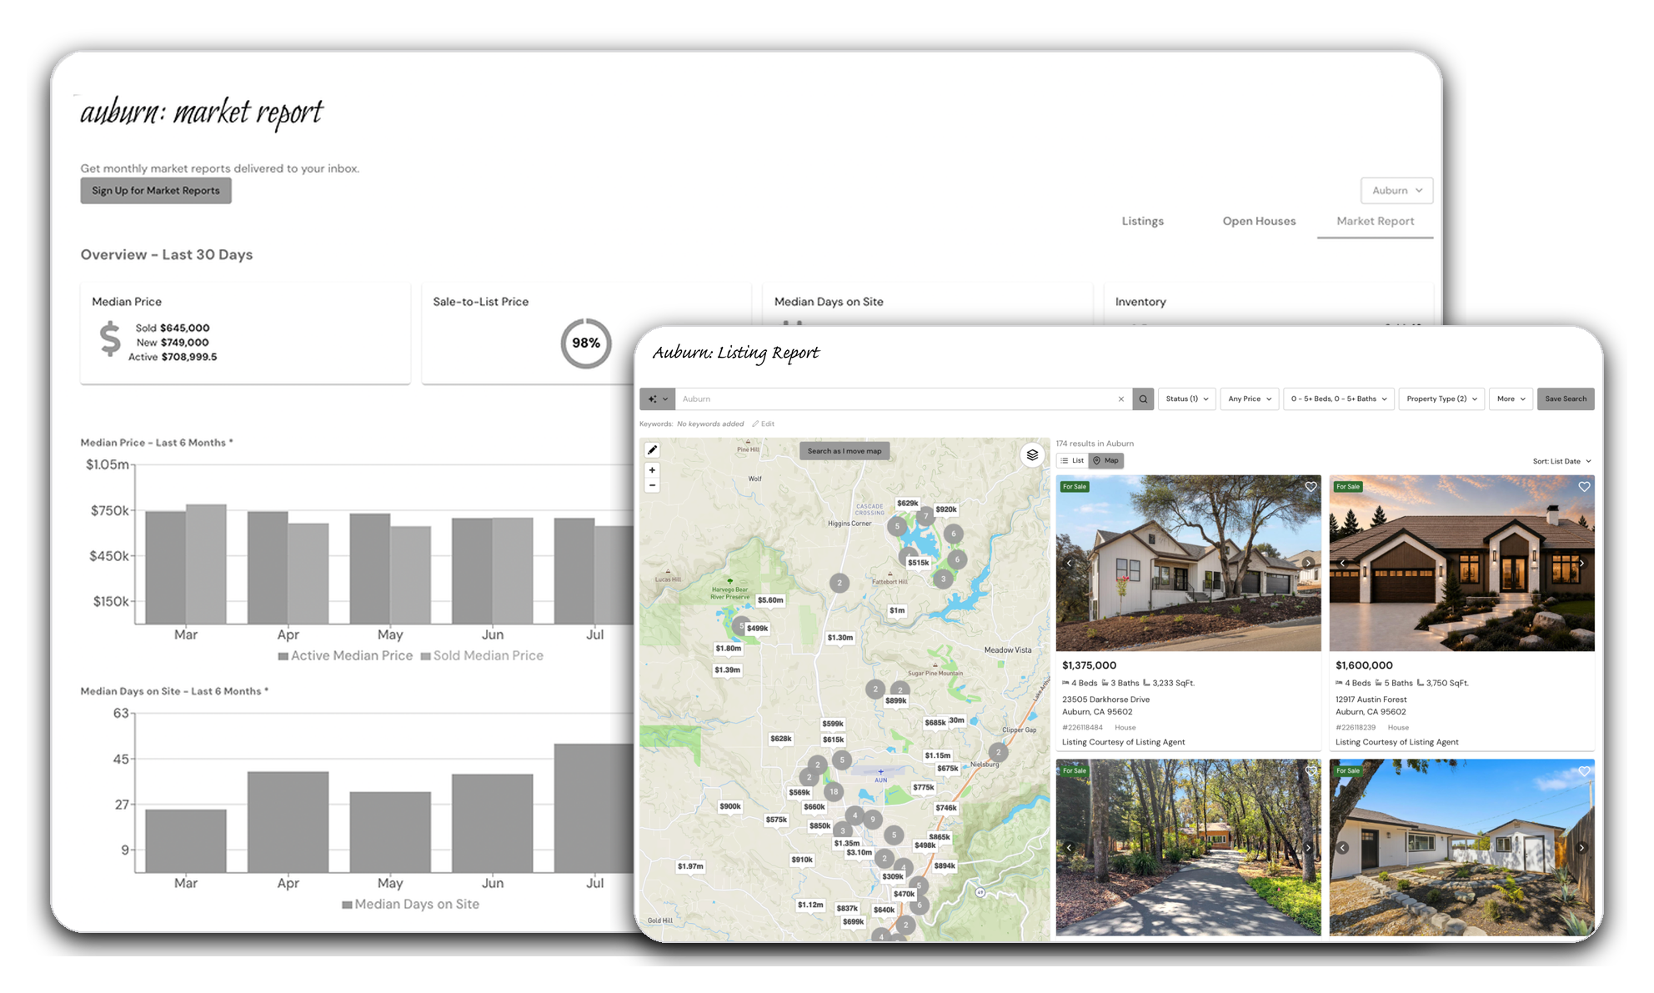1654x993 pixels.
Task: Switch to the Listings tab
Action: coord(1142,221)
